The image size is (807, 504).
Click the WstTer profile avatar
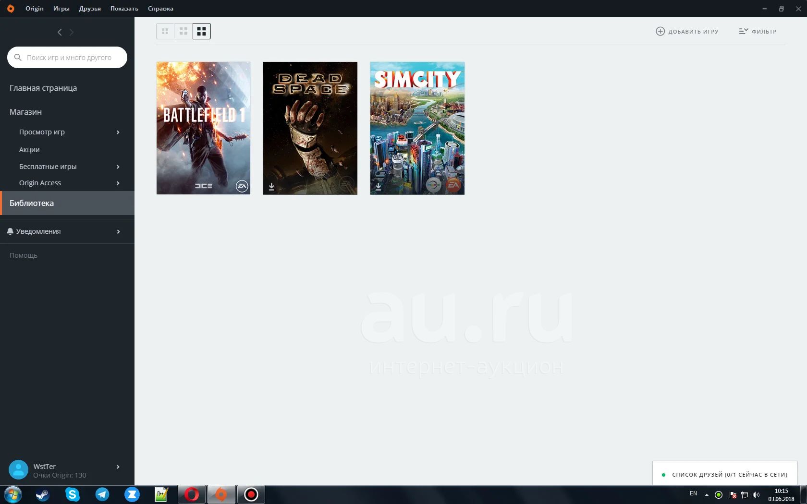coord(19,470)
